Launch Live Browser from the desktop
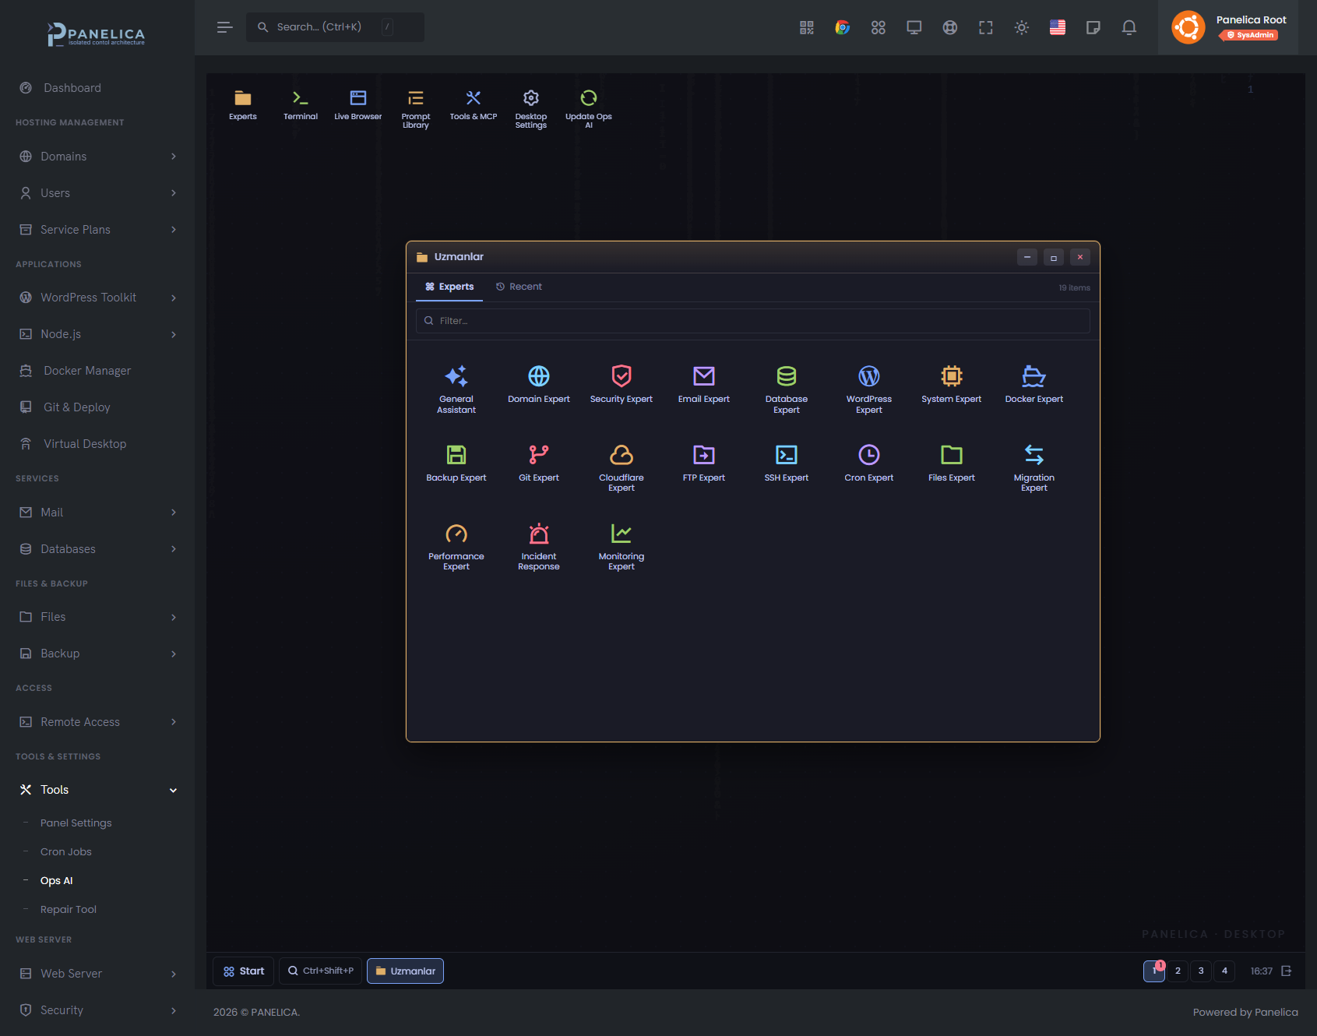Viewport: 1317px width, 1036px height. (358, 105)
